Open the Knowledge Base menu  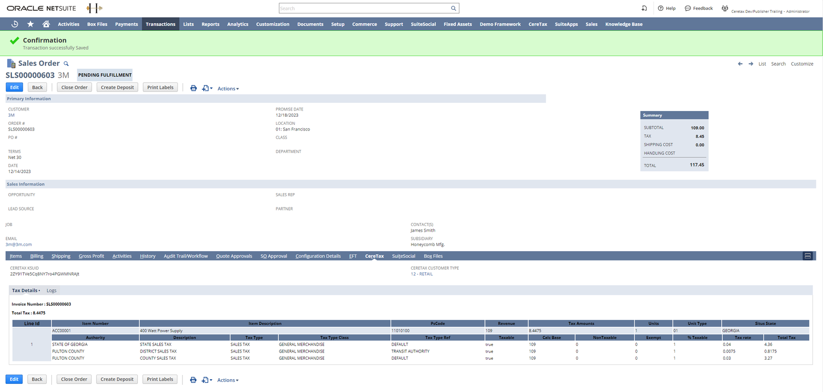tap(624, 24)
